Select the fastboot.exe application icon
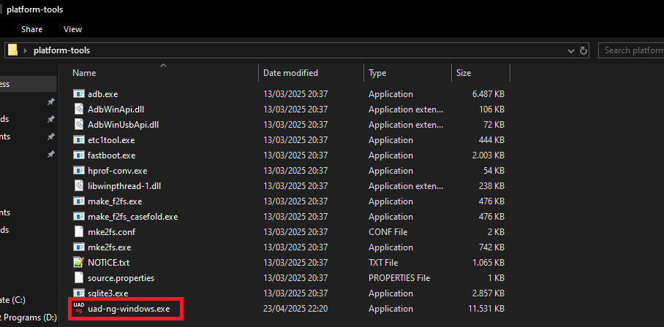This screenshot has width=664, height=327. pyautogui.click(x=80, y=155)
